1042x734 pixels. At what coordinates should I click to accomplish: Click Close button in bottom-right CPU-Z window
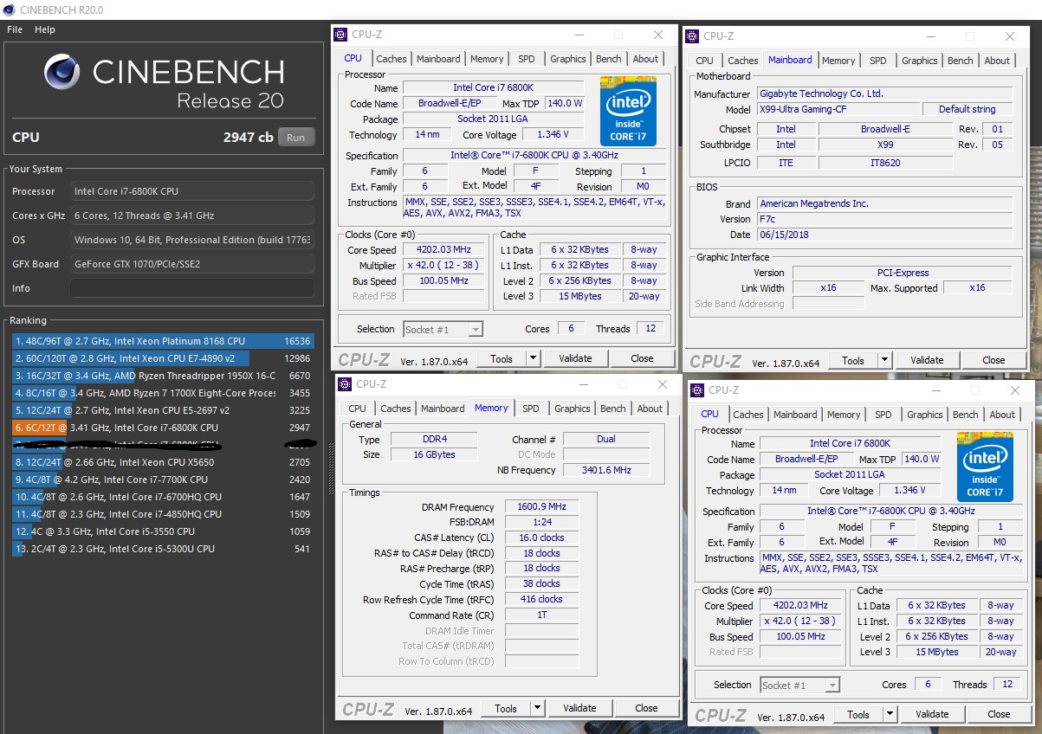[999, 714]
